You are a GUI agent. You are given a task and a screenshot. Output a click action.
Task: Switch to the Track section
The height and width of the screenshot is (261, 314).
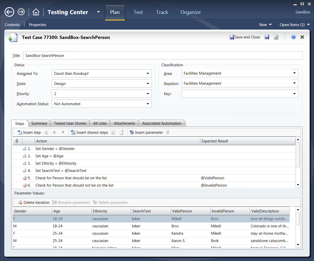coord(162,12)
